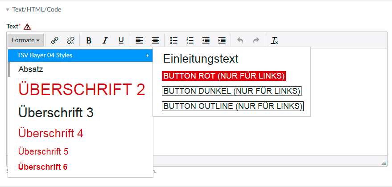Viewport: 392px width, 187px height.
Task: Toggle underline formatting
Action: tap(121, 40)
